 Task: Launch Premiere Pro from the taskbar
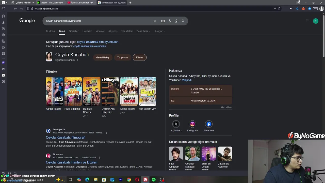(121, 180)
